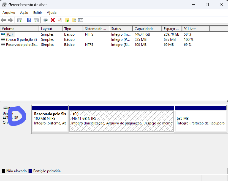Sort by the Layout column header
Image resolution: width=228 pixels, height=181 pixels.
pyautogui.click(x=51, y=29)
